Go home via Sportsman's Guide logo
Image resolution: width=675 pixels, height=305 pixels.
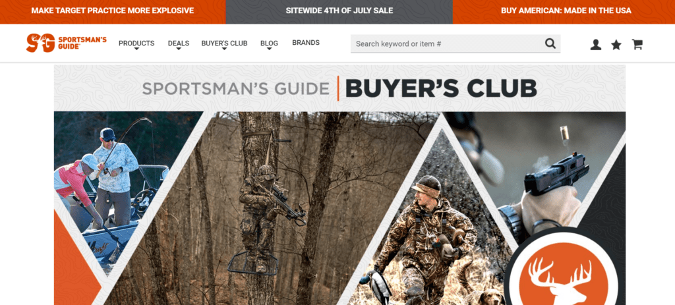(67, 43)
